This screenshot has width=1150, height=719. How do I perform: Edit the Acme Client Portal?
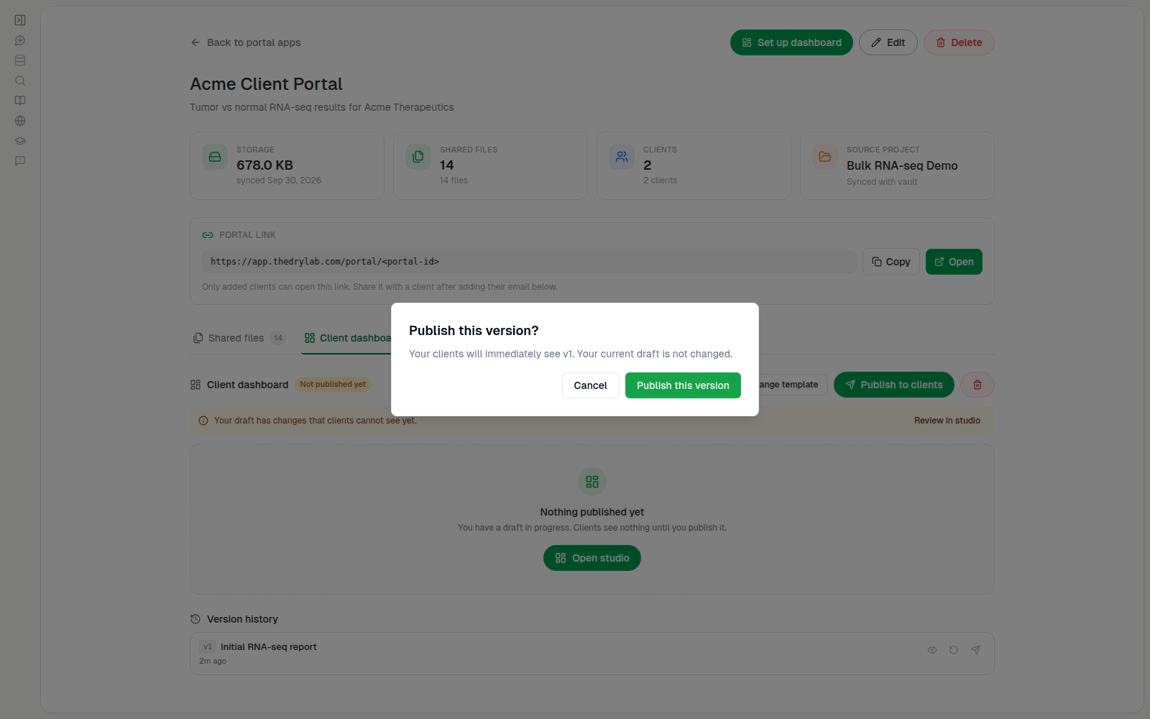click(x=888, y=42)
